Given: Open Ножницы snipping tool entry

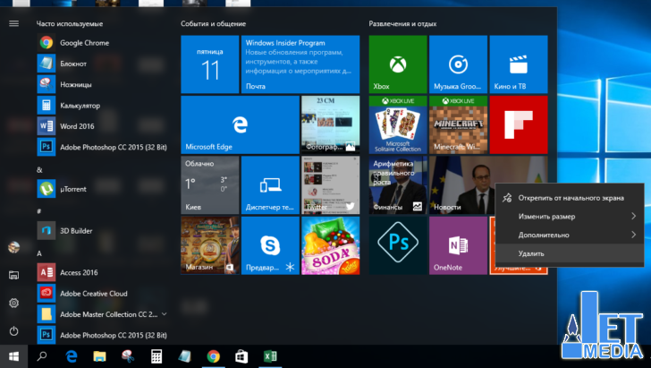Looking at the screenshot, I should 102,84.
